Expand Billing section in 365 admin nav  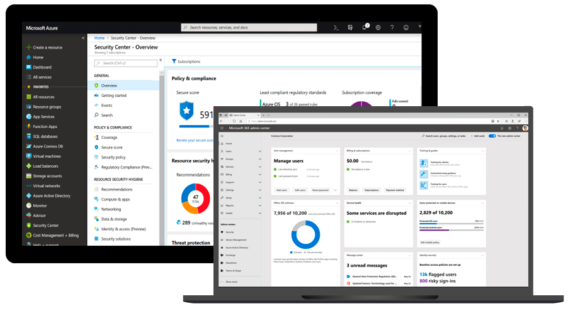[x=259, y=174]
